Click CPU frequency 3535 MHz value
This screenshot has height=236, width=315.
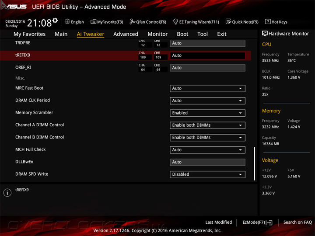pos(270,60)
